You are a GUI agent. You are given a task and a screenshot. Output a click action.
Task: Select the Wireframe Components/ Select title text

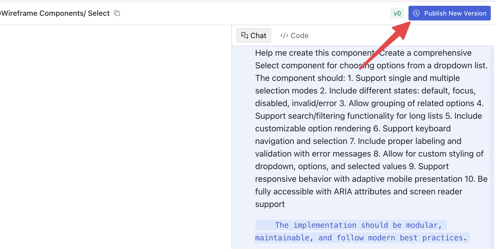[55, 13]
